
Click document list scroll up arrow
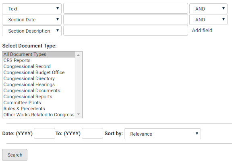tap(79, 55)
